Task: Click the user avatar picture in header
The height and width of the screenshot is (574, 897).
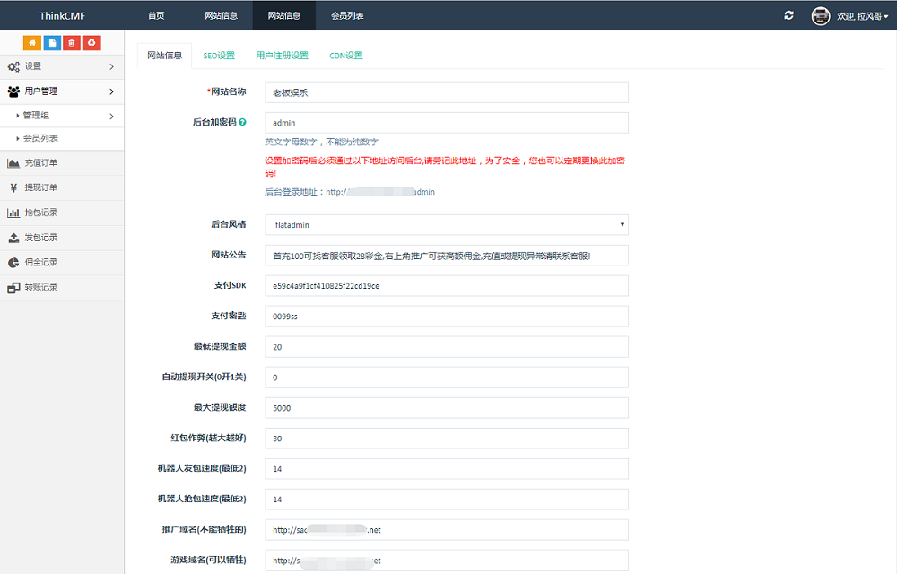Action: coord(821,15)
